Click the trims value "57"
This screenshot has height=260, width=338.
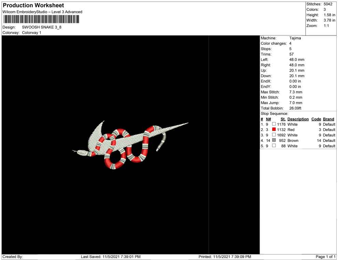pyautogui.click(x=292, y=54)
